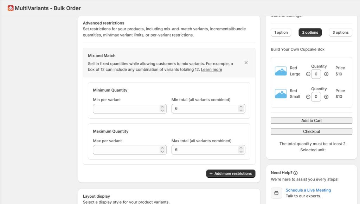Choose the 3 options preview
This screenshot has height=204, width=360.
click(x=340, y=32)
